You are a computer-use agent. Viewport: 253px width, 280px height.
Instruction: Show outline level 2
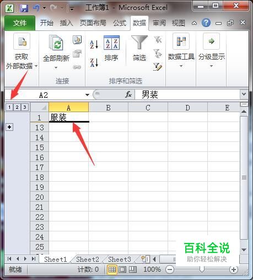[17, 107]
